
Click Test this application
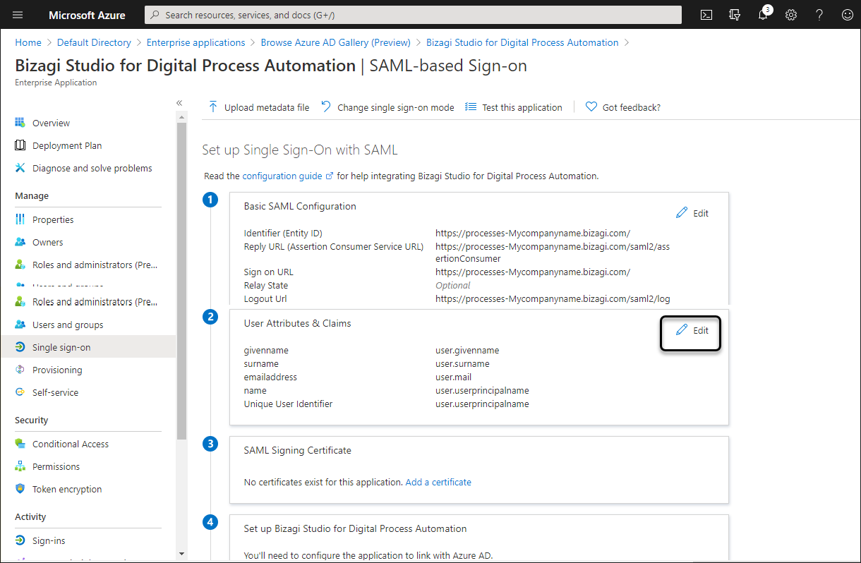point(513,107)
